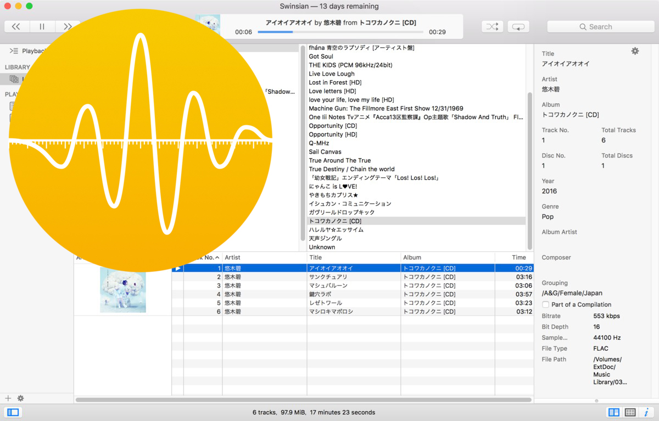Image resolution: width=659 pixels, height=421 pixels.
Task: Select the track "レゼトワール" in list
Action: click(326, 303)
